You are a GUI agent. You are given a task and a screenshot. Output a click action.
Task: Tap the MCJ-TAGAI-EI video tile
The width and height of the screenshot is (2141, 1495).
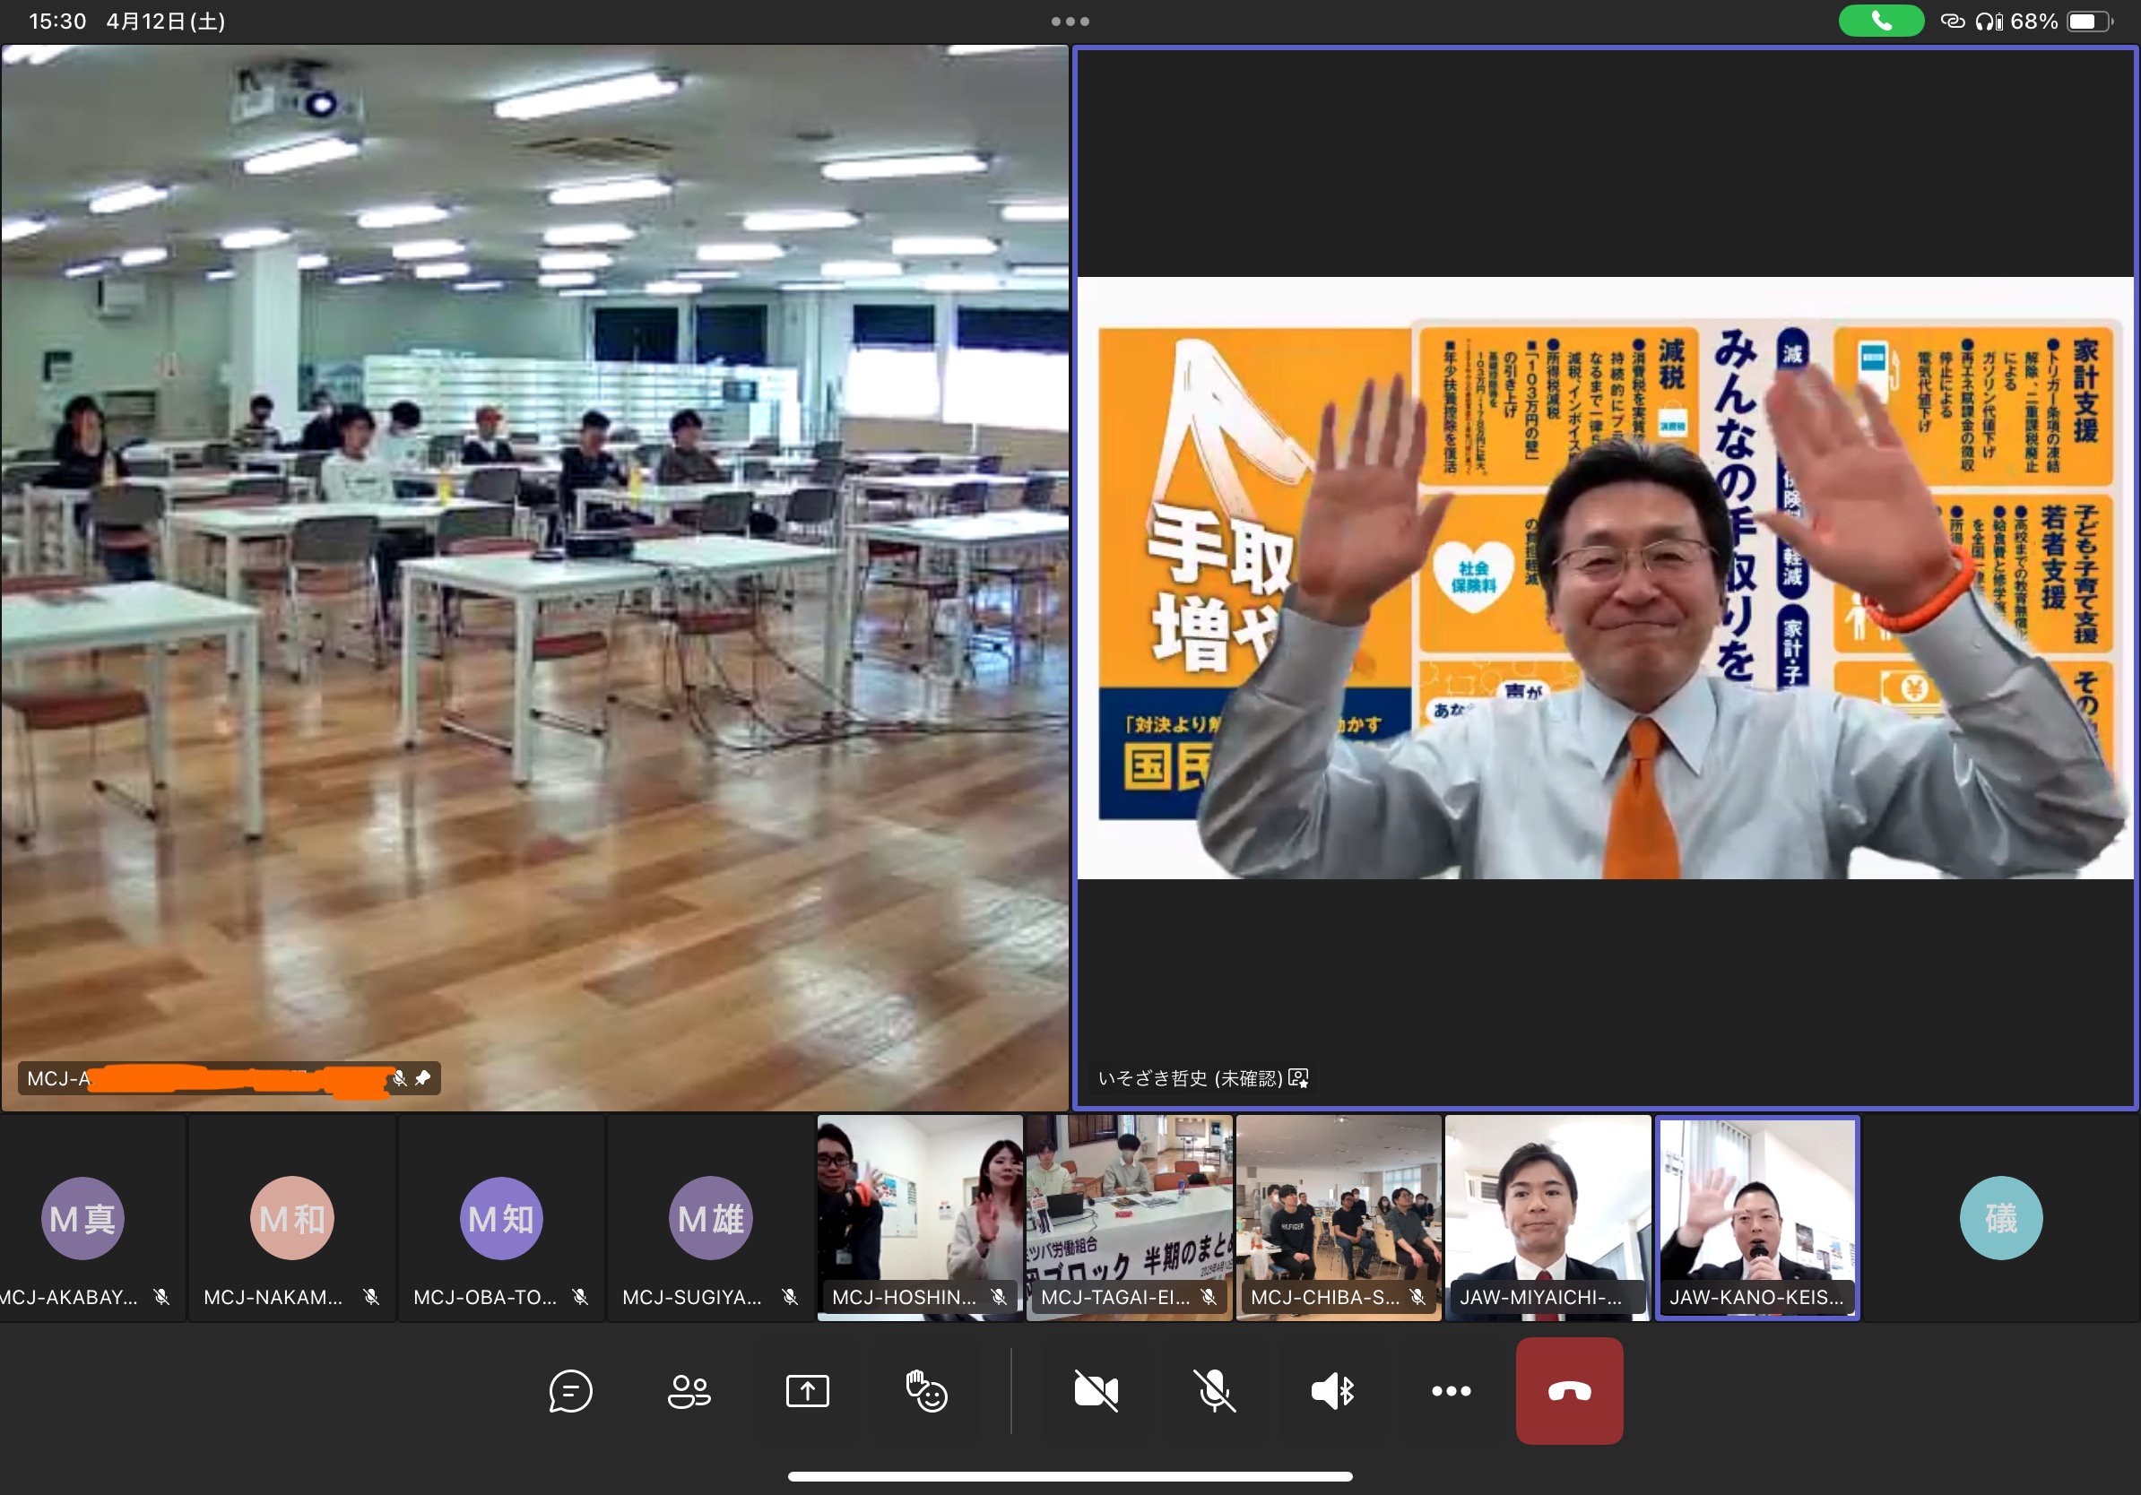coord(1128,1216)
